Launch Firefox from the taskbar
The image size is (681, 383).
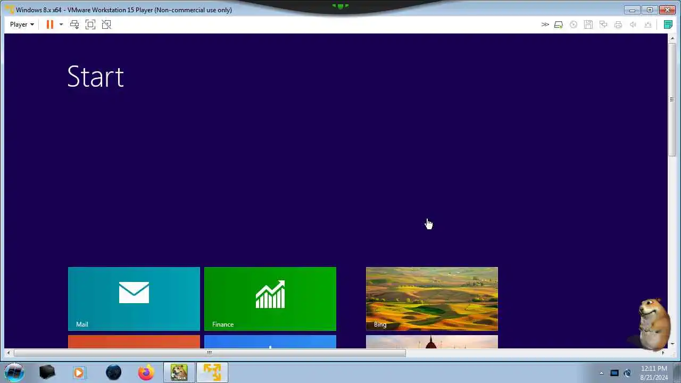(x=146, y=372)
